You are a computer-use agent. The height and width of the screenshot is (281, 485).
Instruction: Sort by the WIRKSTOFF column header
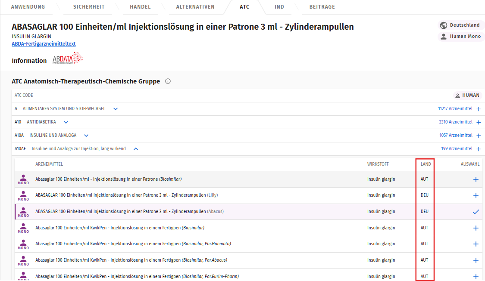pyautogui.click(x=378, y=164)
